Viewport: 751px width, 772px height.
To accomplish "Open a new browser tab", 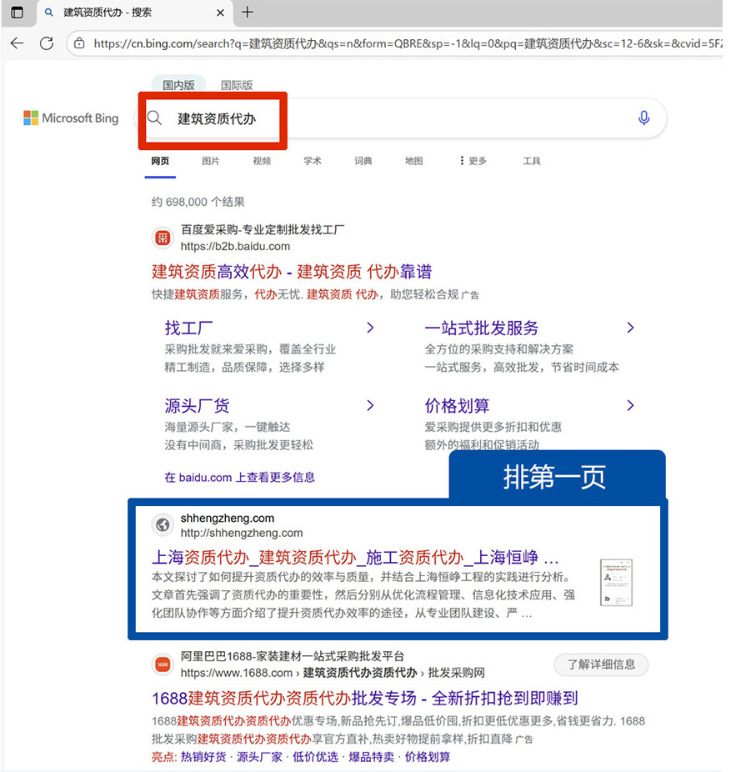I will click(x=247, y=13).
